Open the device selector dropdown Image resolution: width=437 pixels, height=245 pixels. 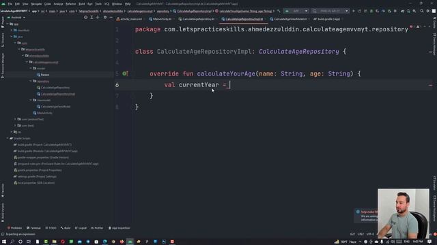[x=330, y=11]
